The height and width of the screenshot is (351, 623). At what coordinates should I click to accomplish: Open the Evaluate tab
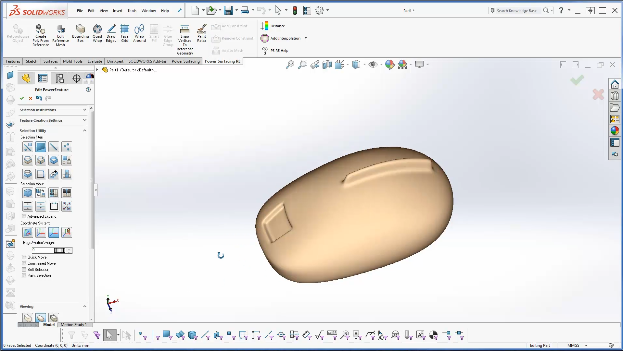95,61
